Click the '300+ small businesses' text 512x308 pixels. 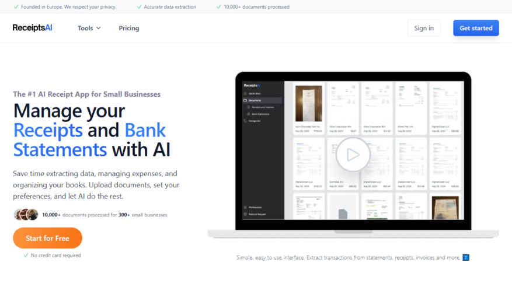pos(142,215)
